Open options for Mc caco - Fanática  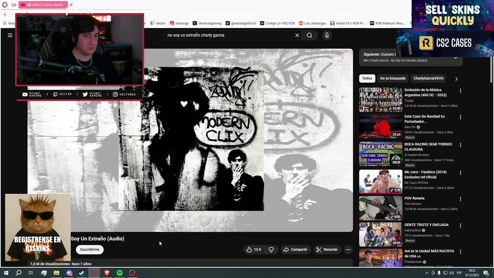click(460, 173)
